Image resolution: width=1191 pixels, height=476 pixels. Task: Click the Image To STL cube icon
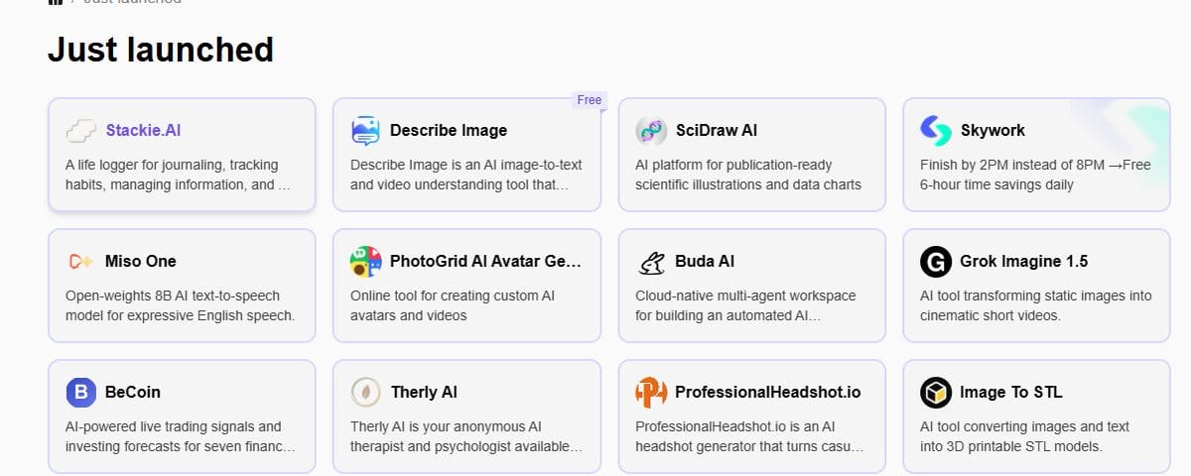936,393
